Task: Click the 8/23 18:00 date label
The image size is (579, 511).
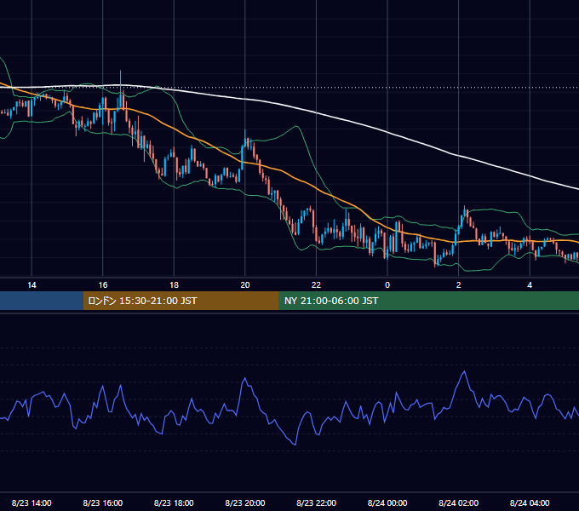Action: [174, 502]
